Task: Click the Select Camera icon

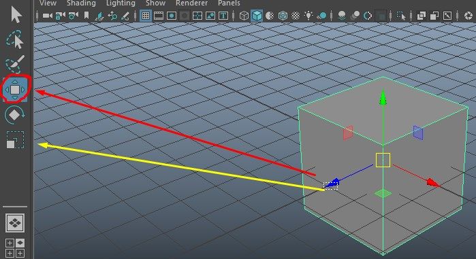Action: tap(47, 16)
